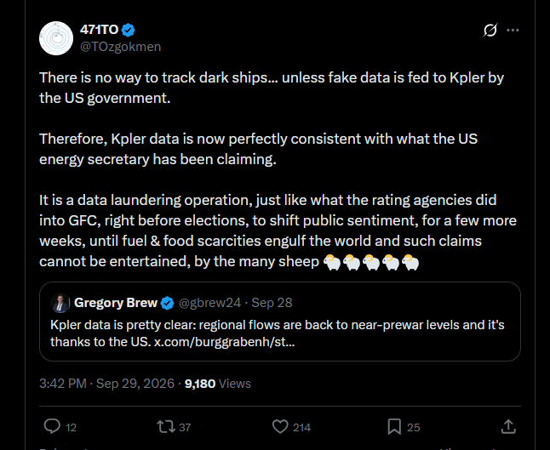Screen dimensions: 550x450
Task: Open the 471TO display name link
Action: point(100,30)
